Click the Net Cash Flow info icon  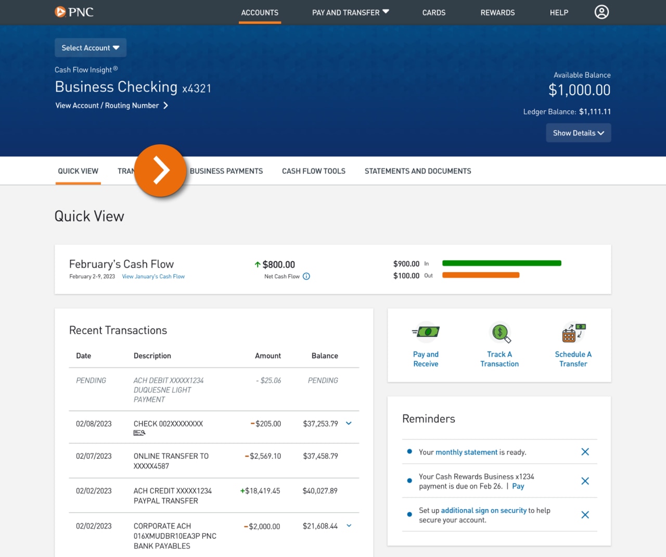point(306,276)
